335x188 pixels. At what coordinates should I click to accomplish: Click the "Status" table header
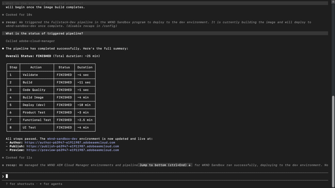pos(64,67)
